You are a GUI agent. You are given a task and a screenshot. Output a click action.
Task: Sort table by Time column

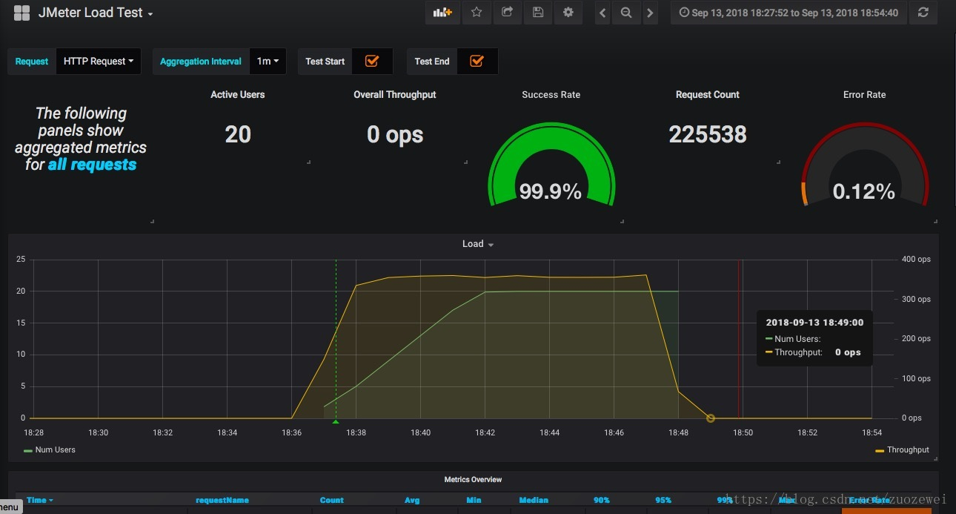39,501
